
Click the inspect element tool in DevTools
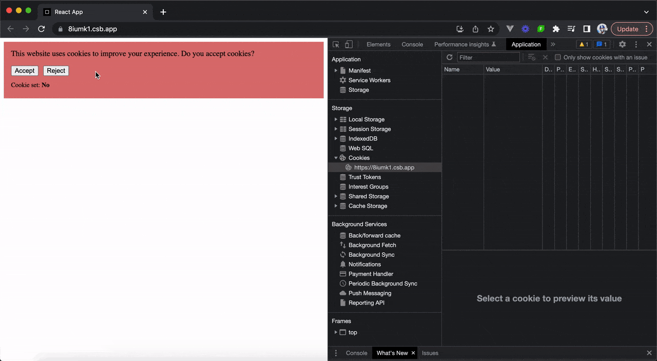(x=336, y=44)
